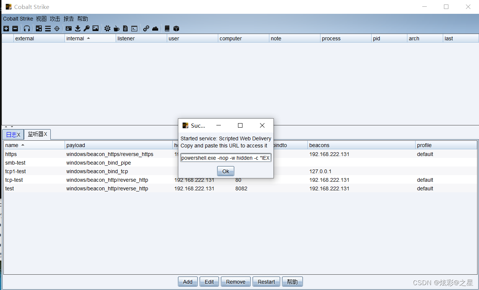Select the test listener row
The image size is (479, 290).
tap(240, 188)
